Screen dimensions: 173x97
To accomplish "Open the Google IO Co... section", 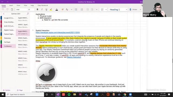I will coord(9,18).
